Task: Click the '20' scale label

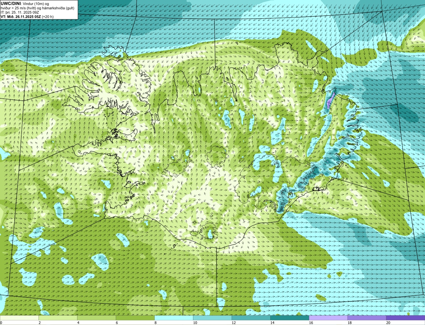Action: click(x=388, y=323)
